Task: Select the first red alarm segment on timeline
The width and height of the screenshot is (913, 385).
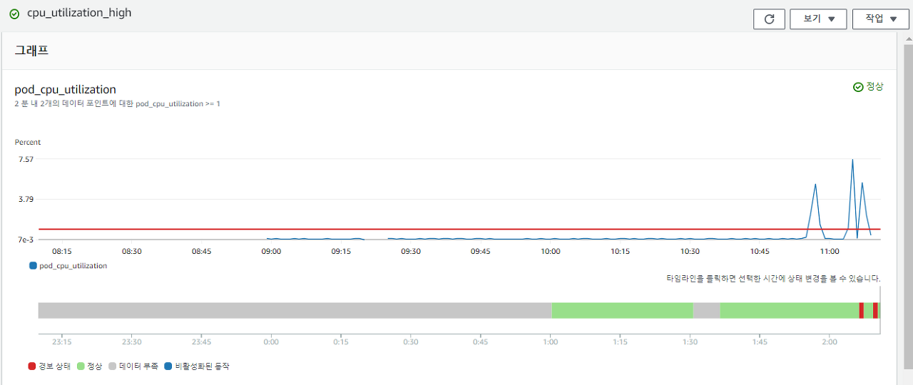Action: pos(862,310)
